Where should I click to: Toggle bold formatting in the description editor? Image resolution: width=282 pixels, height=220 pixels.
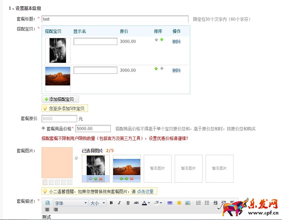coord(111,203)
